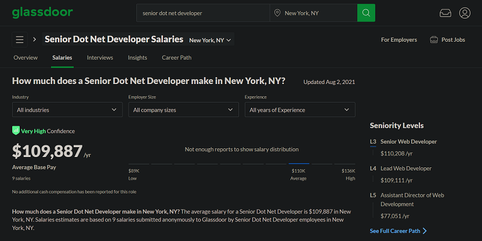Click the Post Jobs link

453,39
